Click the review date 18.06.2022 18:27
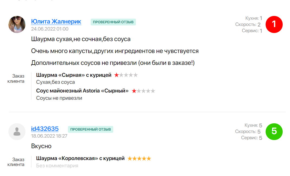This screenshot has width=290, height=176. (x=49, y=136)
